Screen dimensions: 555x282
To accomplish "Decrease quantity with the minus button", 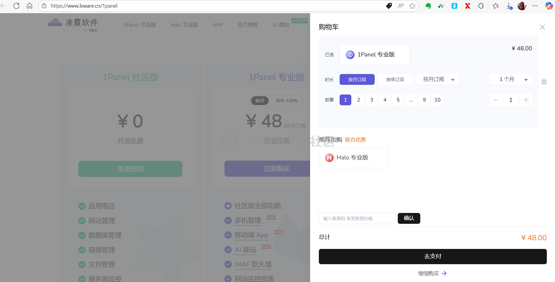I will [x=496, y=100].
